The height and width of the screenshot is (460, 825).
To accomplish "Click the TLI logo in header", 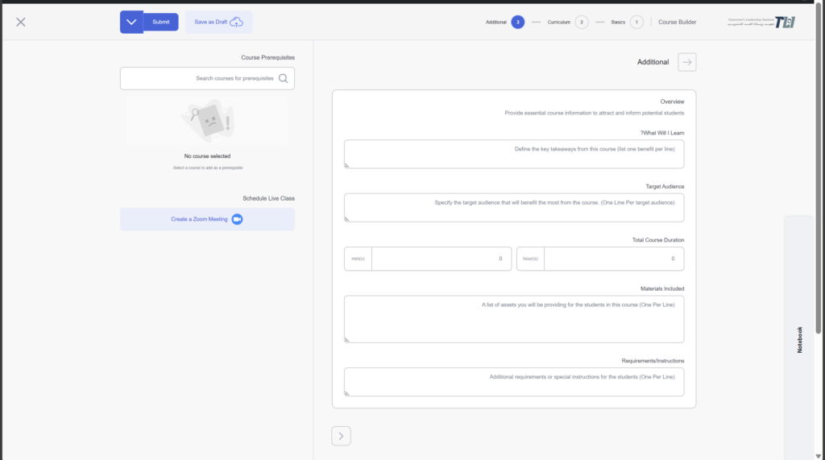I will tap(761, 22).
